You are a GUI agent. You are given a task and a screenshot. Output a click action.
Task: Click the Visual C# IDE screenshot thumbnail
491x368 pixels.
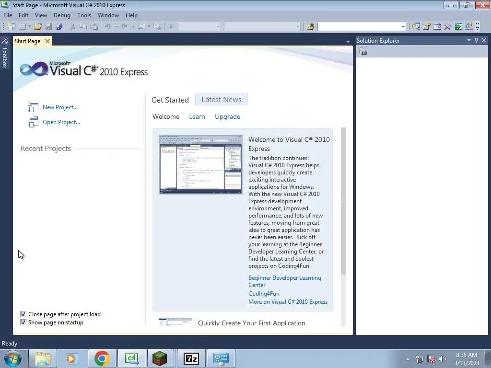click(201, 165)
